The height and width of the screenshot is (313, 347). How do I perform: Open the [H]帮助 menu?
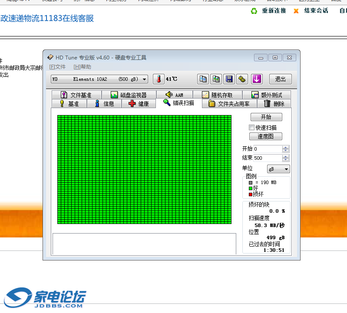pos(83,67)
